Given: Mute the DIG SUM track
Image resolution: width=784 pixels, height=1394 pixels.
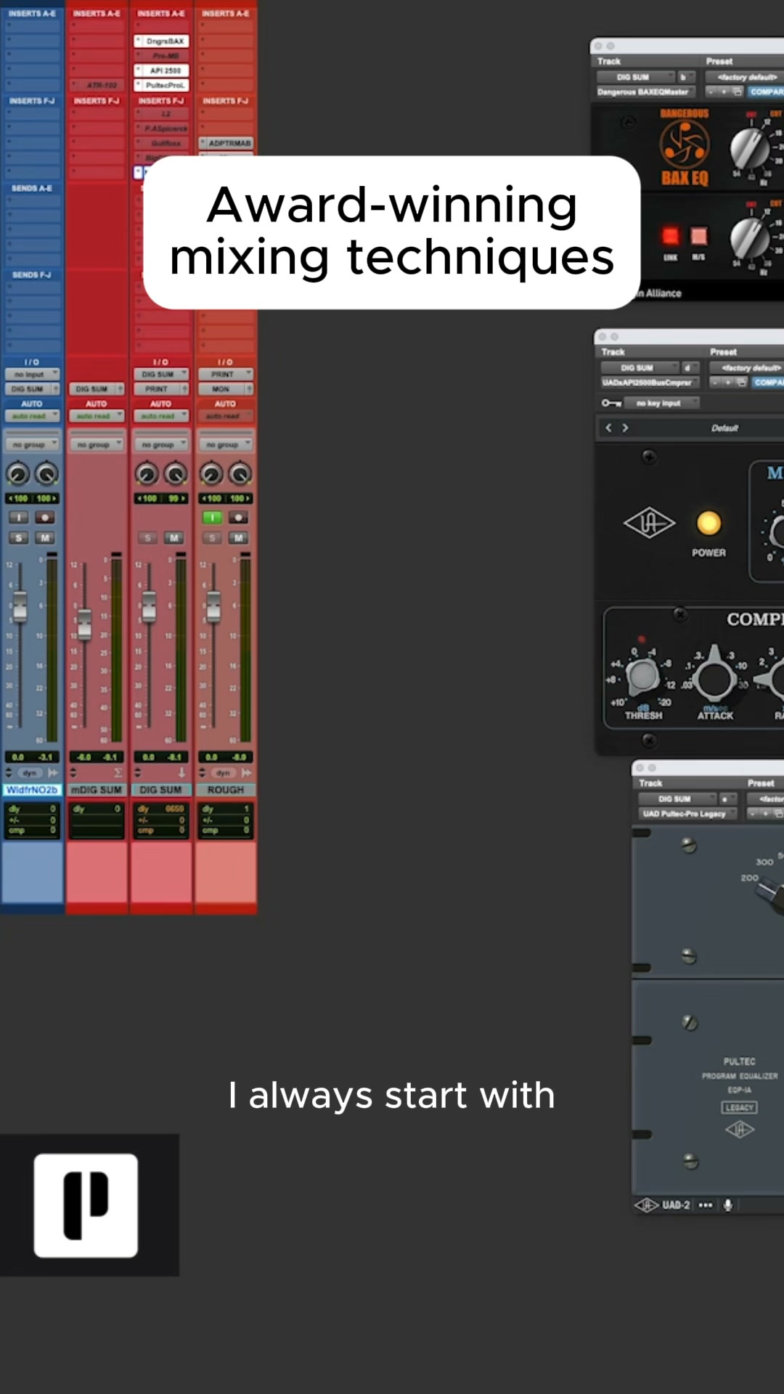Looking at the screenshot, I should click(x=174, y=538).
